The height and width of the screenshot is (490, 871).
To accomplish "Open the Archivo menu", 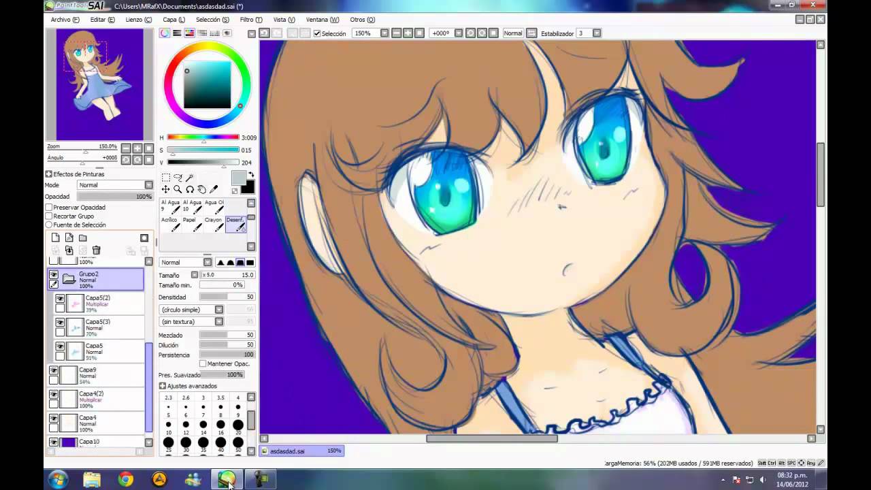I will [x=65, y=20].
